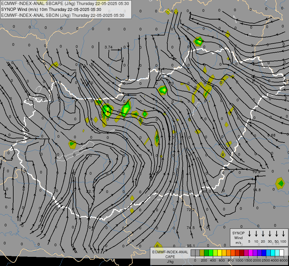Click the wind legend arrow above 10
The height and width of the screenshot is (266, 289).
[x=256, y=234]
